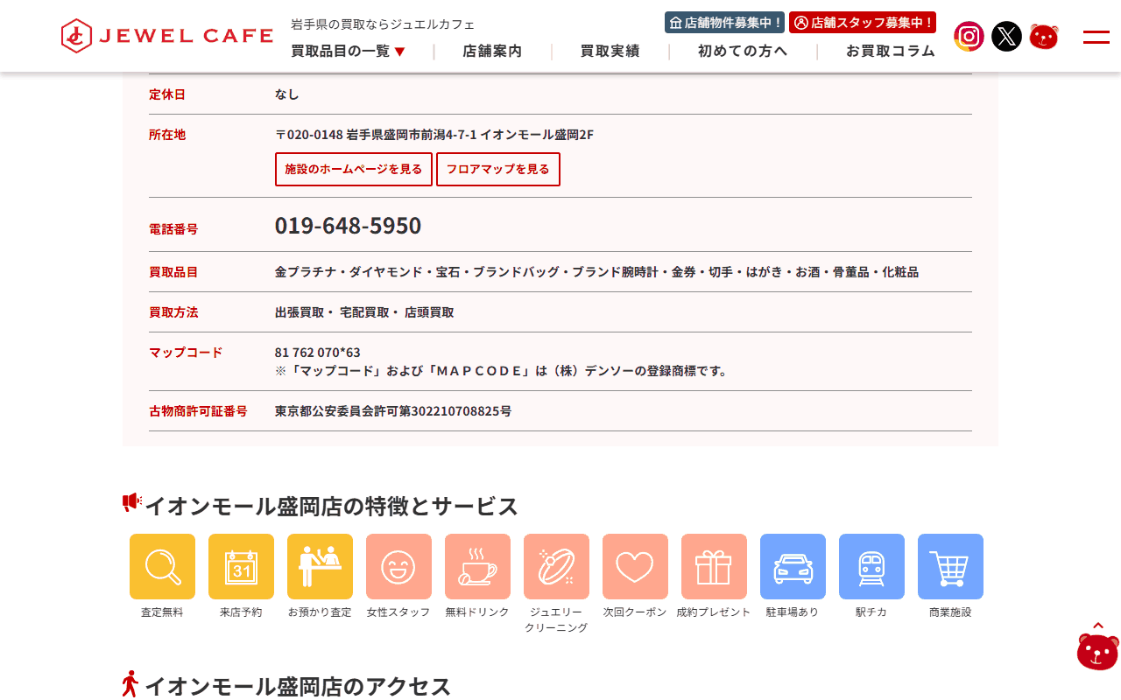
Task: Navigate to お買取コラム
Action: pyautogui.click(x=891, y=51)
